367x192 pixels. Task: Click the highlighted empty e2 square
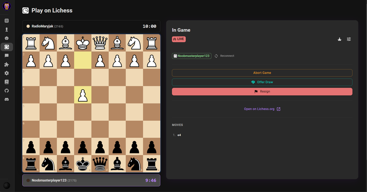83,60
